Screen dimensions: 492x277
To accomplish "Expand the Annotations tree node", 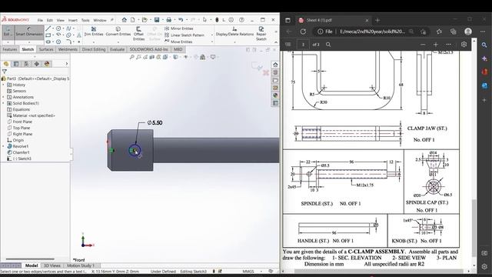I will [3, 97].
